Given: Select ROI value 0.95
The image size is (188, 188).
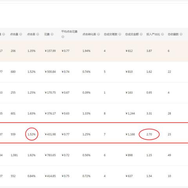Looking at the screenshot, I should tap(149, 92).
